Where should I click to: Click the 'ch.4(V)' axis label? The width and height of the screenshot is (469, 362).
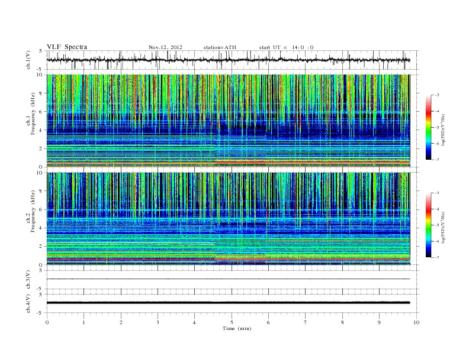tap(28, 303)
